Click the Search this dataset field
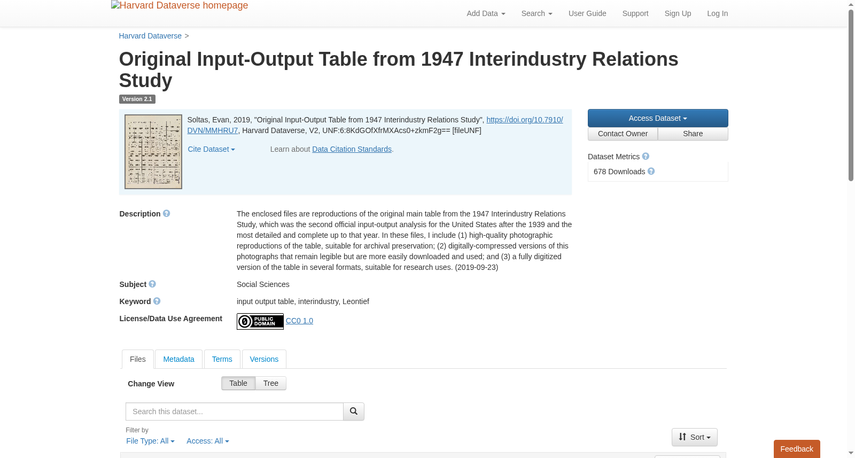855x458 pixels. (x=235, y=412)
